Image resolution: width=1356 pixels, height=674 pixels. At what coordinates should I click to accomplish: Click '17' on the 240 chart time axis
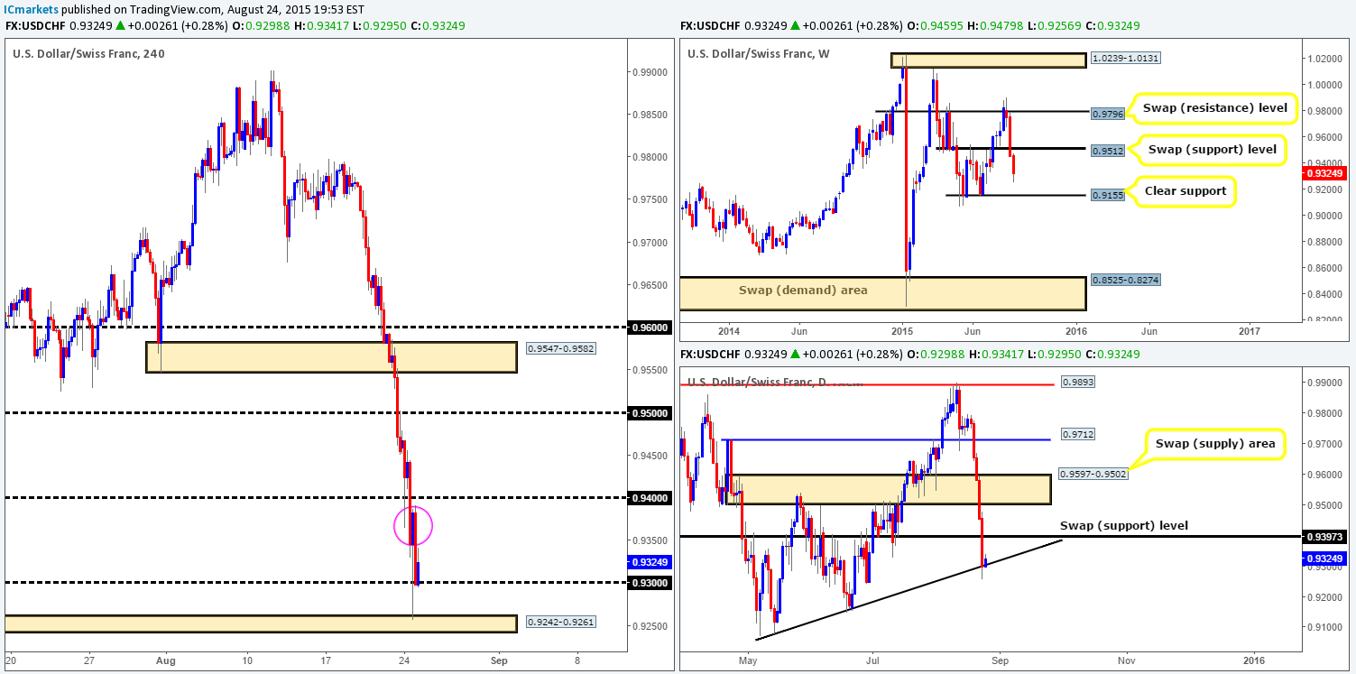[x=327, y=660]
